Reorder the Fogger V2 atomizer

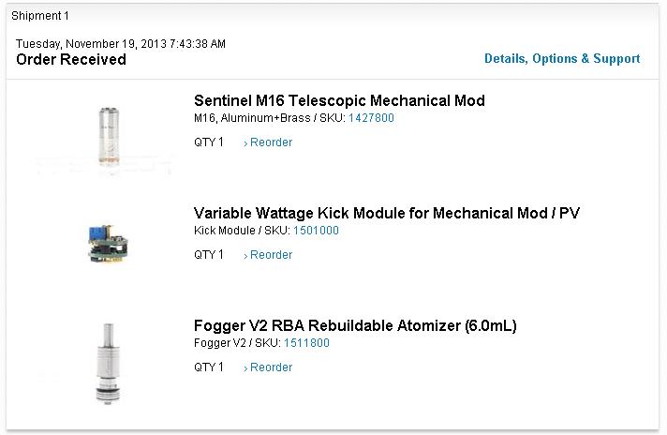268,367
